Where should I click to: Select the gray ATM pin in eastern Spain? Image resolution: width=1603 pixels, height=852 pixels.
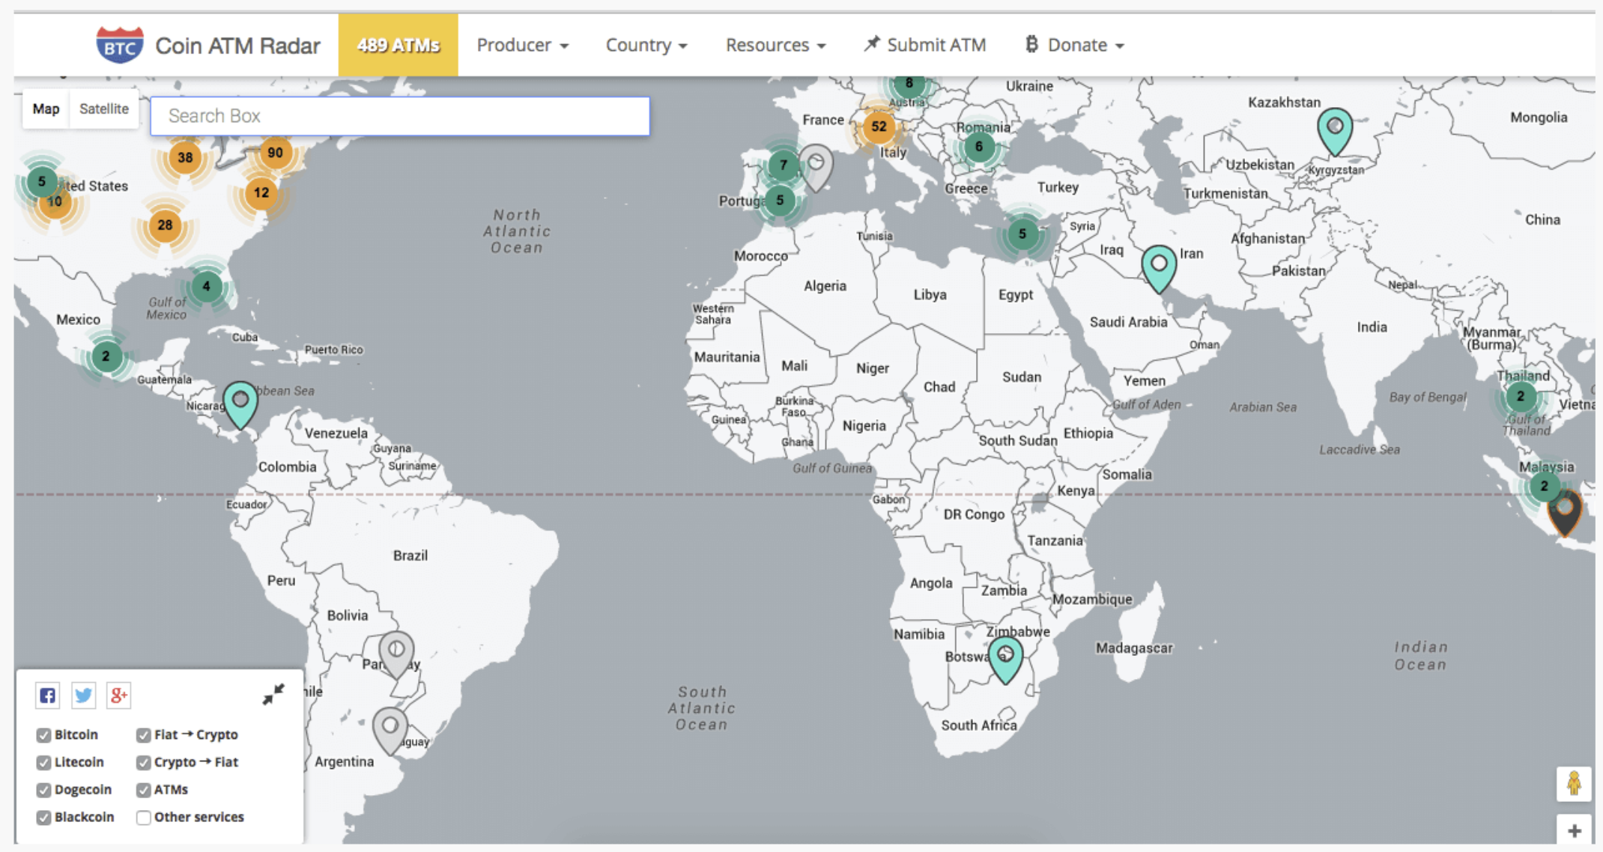tap(816, 168)
